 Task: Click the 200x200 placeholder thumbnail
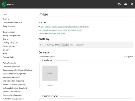[50, 73]
